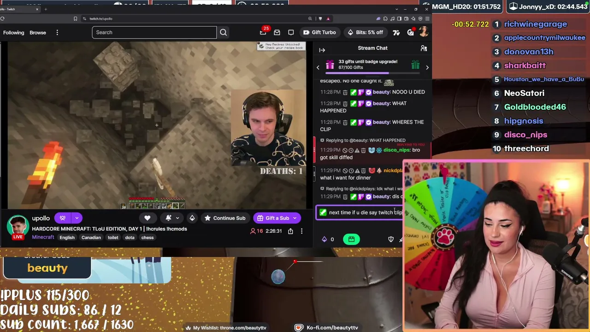Share the stream using the share icon
Viewport: 590px width, 332px height.
[290, 231]
